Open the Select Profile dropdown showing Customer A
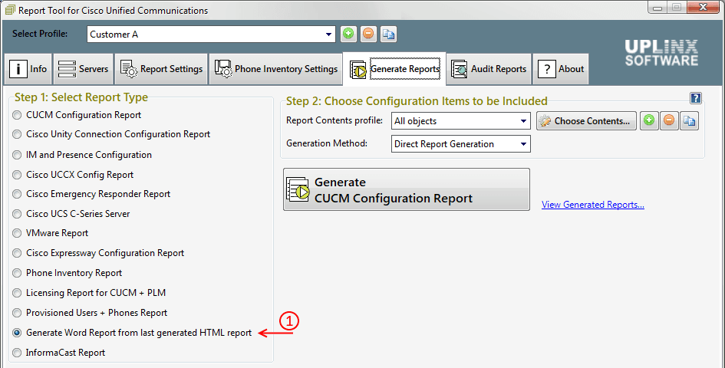This screenshot has width=725, height=368. click(x=211, y=34)
